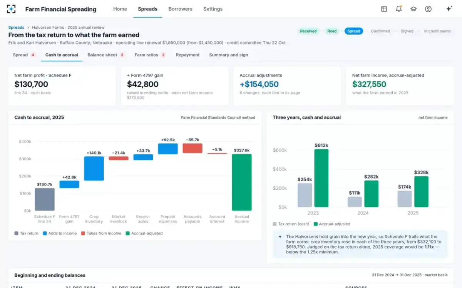Click the 'Three years, cash and accrual' heading

coord(306,118)
